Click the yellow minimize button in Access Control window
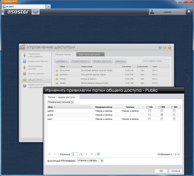Screen dimensions: 194x176 tap(165, 48)
